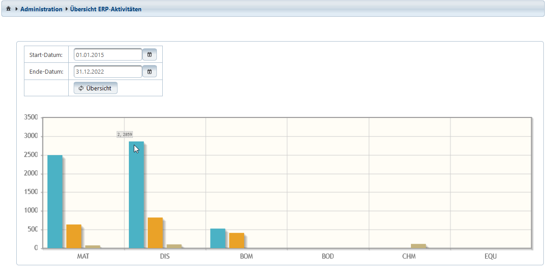Click the BOD axis label
547x268 pixels.
point(328,256)
